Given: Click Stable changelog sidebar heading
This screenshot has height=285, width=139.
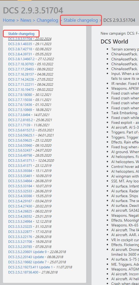Looking at the screenshot, I should click(x=21, y=34).
